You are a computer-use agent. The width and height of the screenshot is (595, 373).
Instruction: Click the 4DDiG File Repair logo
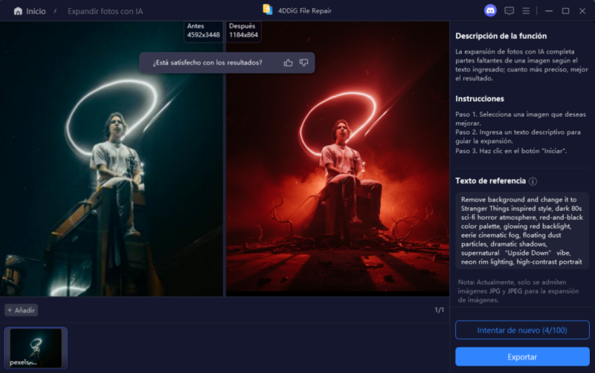pos(268,10)
